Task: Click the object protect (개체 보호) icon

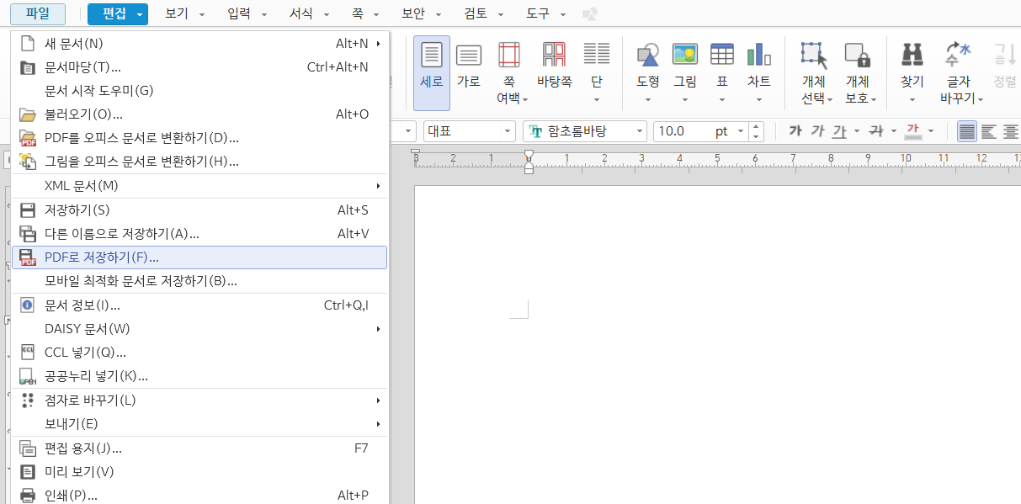Action: 857,55
